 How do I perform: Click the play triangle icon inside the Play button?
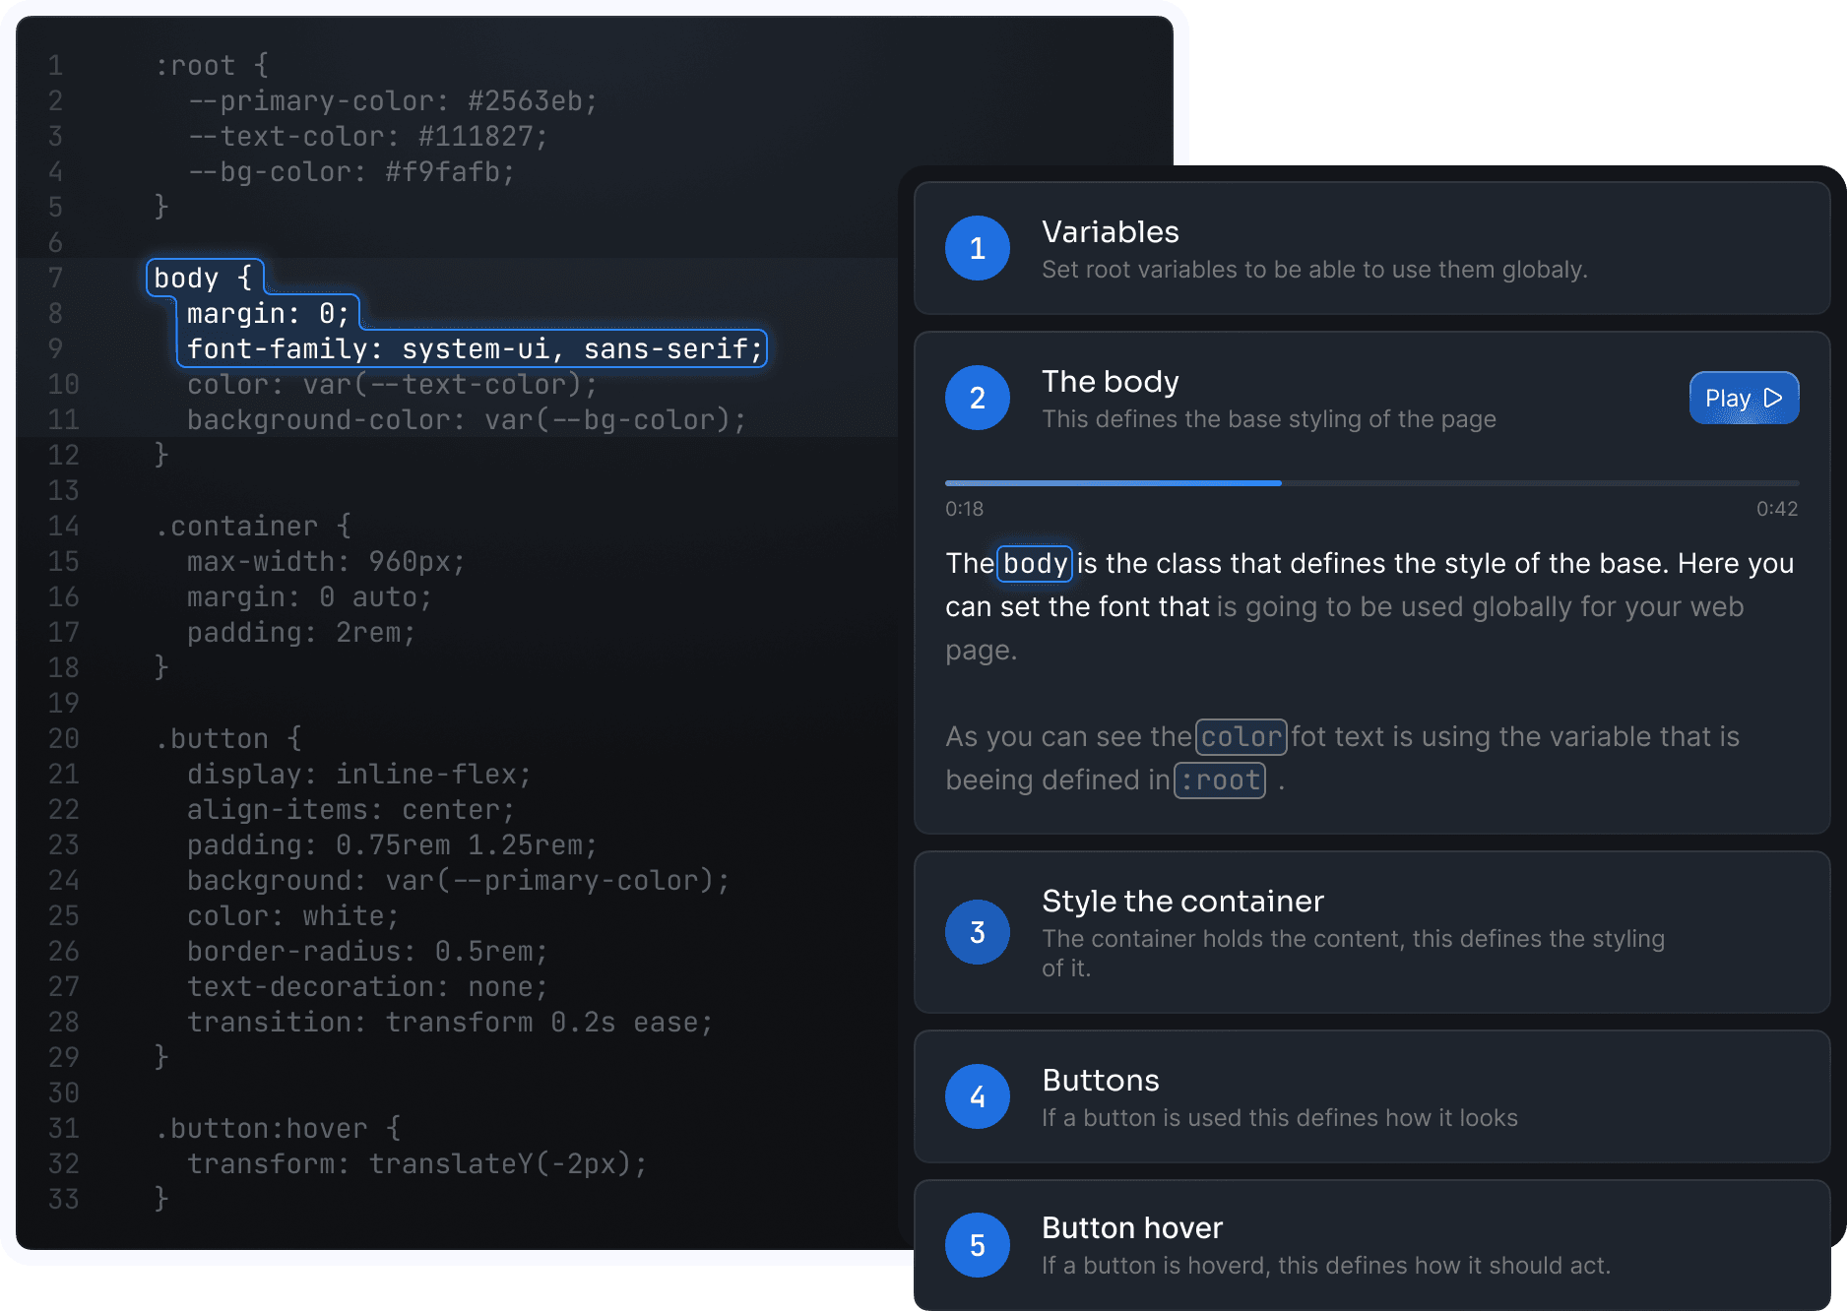coord(1774,398)
